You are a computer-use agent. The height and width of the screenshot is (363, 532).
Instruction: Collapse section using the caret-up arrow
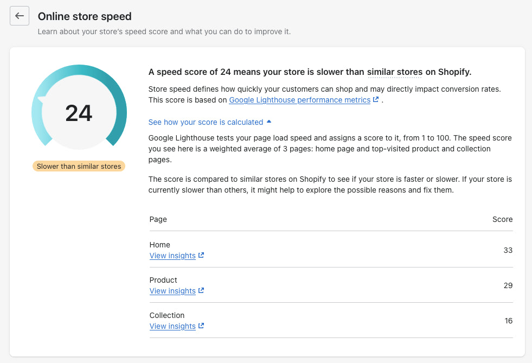pyautogui.click(x=269, y=122)
